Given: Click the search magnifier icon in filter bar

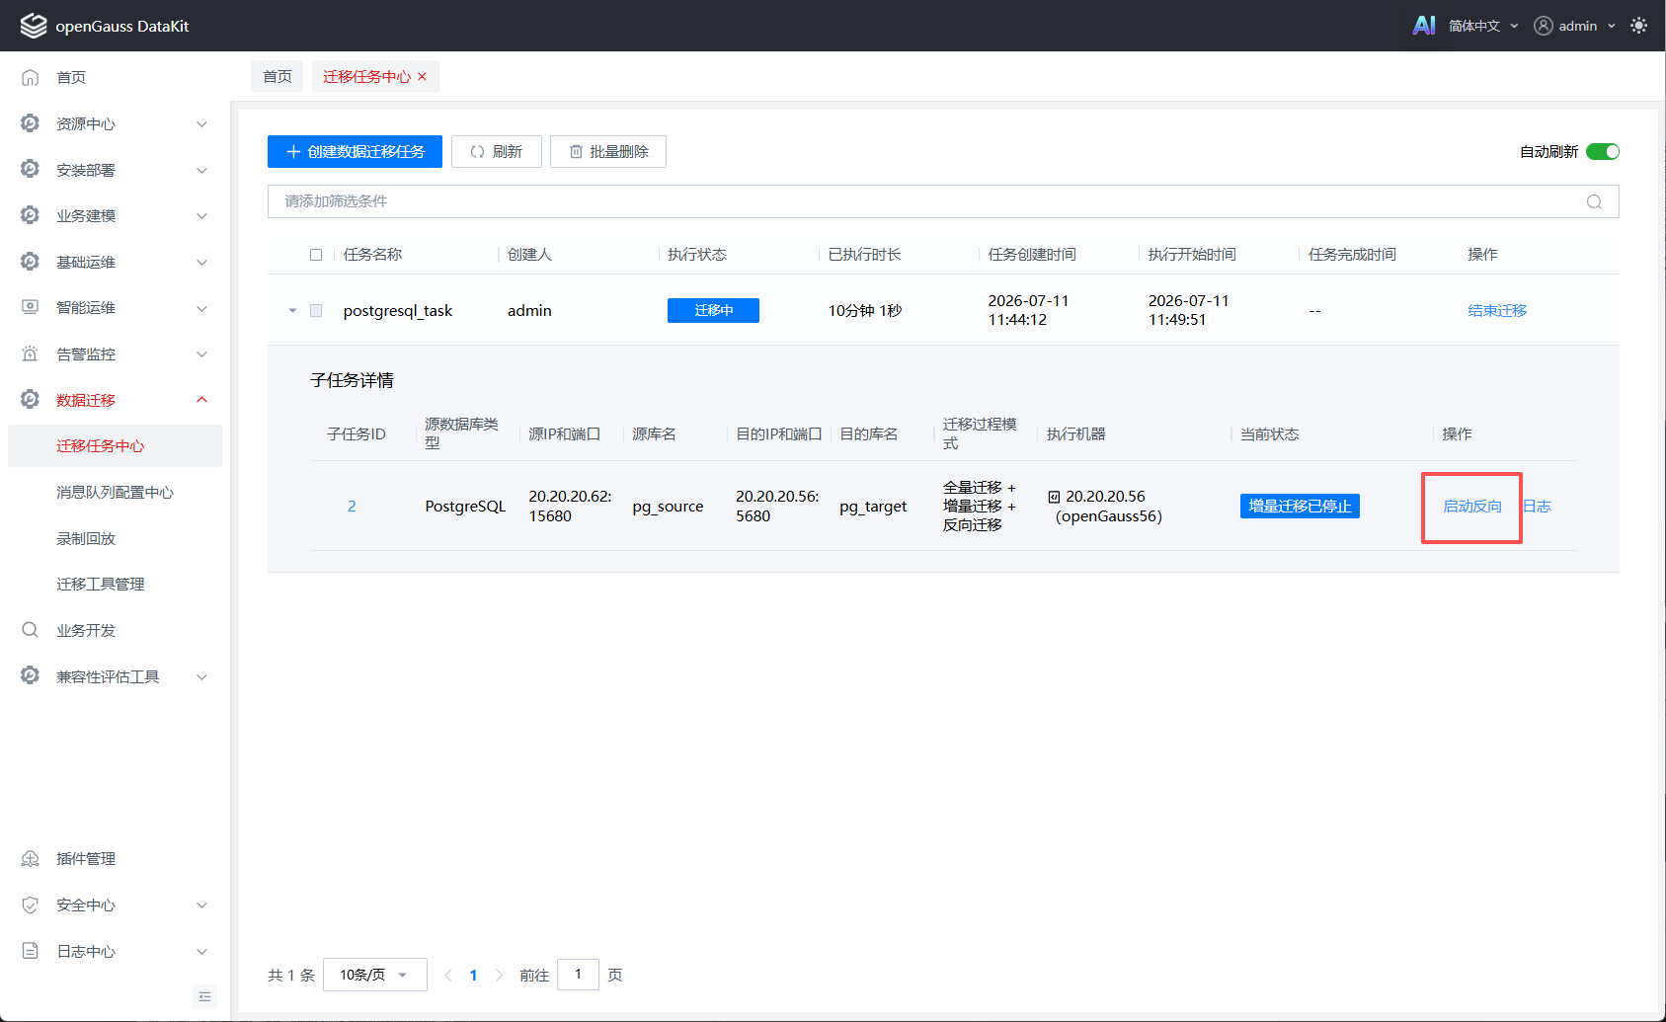Looking at the screenshot, I should click(x=1594, y=201).
